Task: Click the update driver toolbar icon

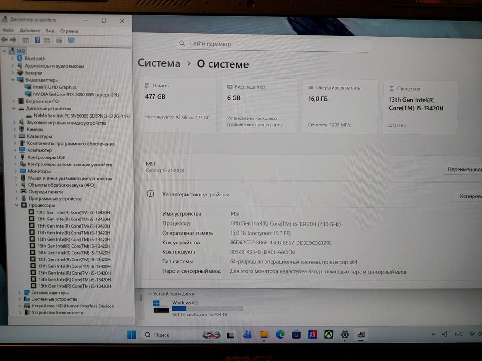Action: [x=59, y=40]
